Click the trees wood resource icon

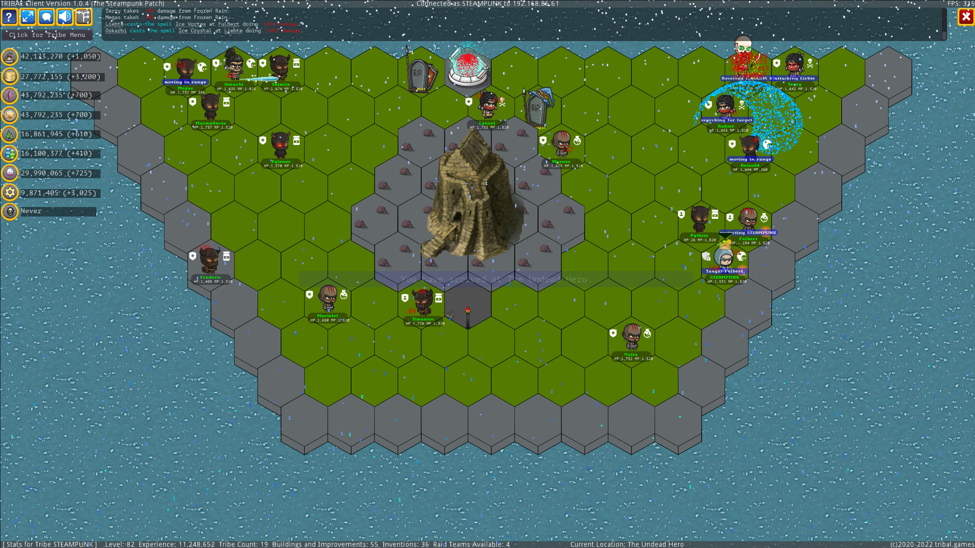[x=10, y=134]
